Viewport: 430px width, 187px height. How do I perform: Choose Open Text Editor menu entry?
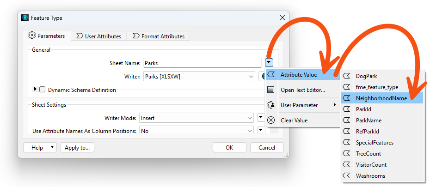coord(303,90)
